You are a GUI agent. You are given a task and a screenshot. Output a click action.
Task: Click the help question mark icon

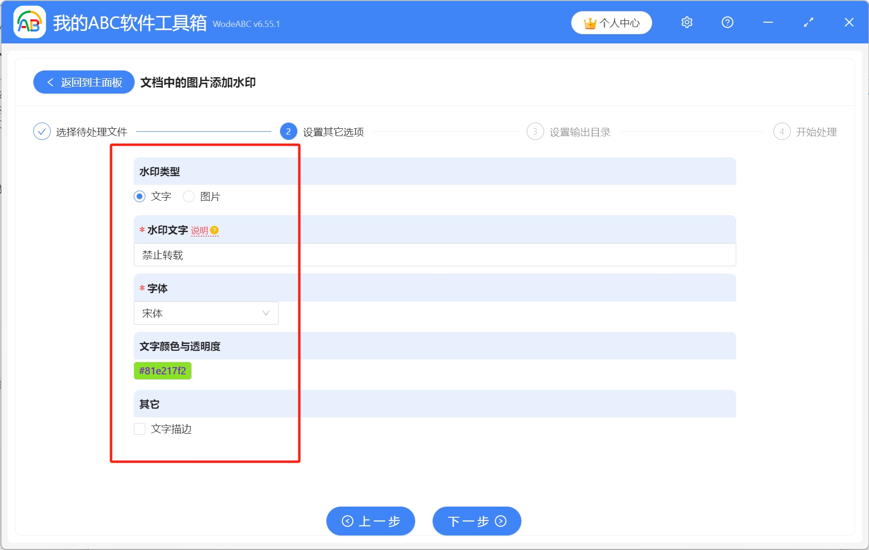pos(727,22)
